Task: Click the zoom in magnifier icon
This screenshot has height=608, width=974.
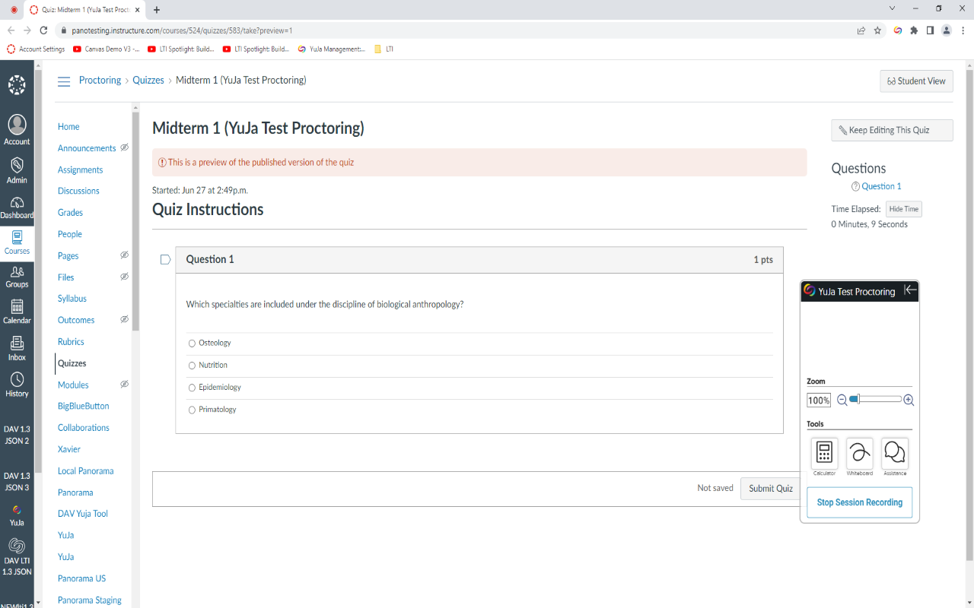Action: [x=909, y=400]
